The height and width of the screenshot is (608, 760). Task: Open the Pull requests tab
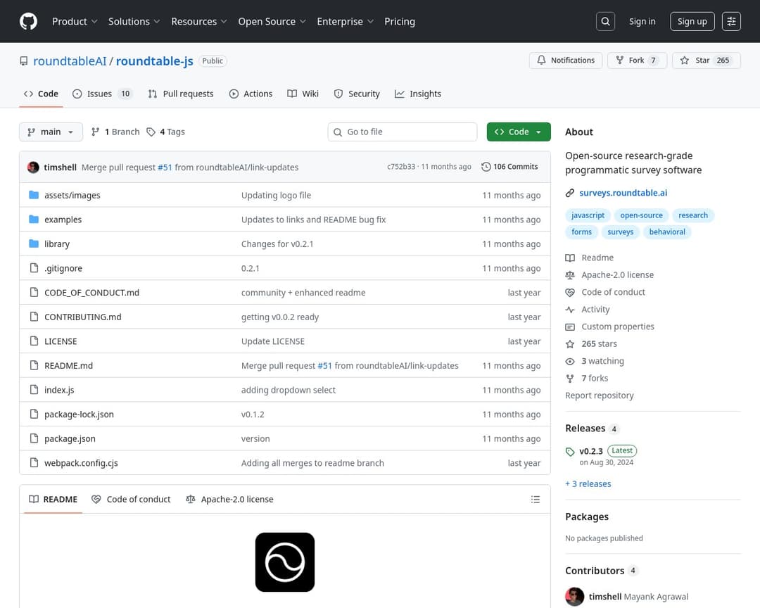[x=181, y=94]
